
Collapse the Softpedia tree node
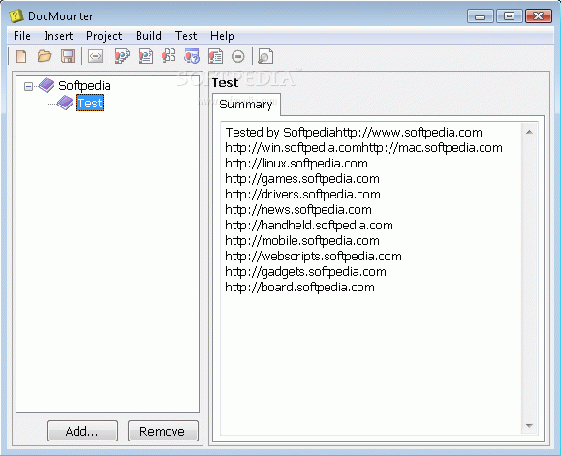28,86
